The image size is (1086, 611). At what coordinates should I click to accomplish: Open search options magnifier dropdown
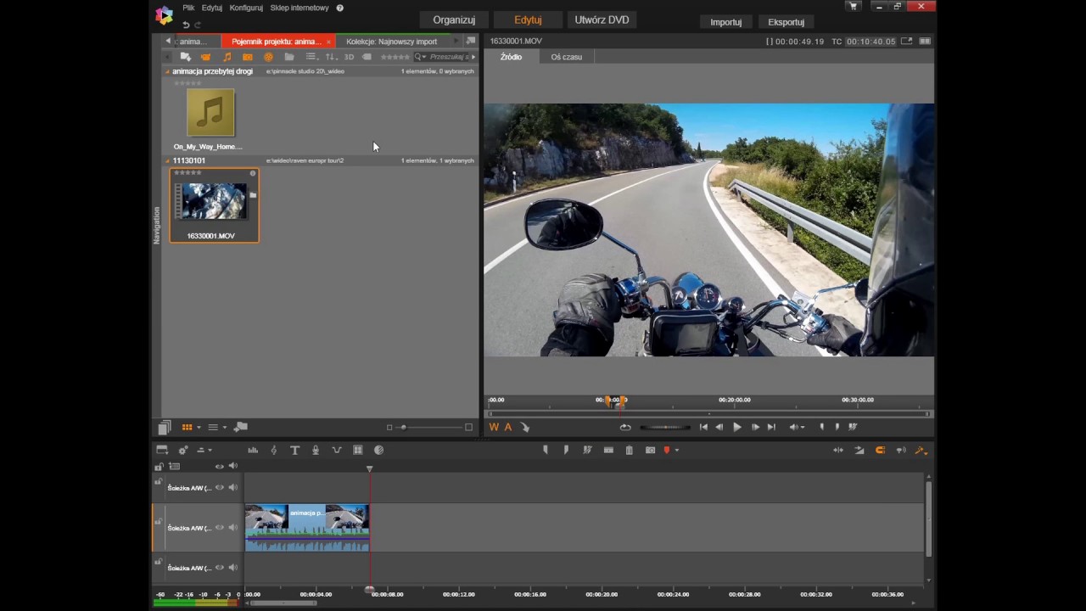pos(420,57)
